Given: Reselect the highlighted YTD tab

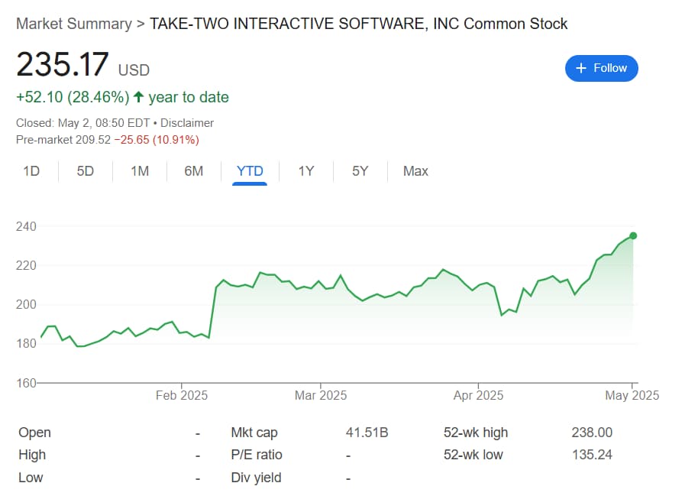Looking at the screenshot, I should (x=249, y=171).
